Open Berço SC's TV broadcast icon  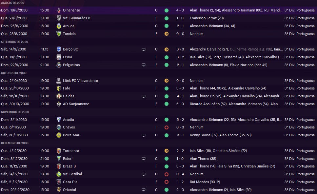[144, 49]
